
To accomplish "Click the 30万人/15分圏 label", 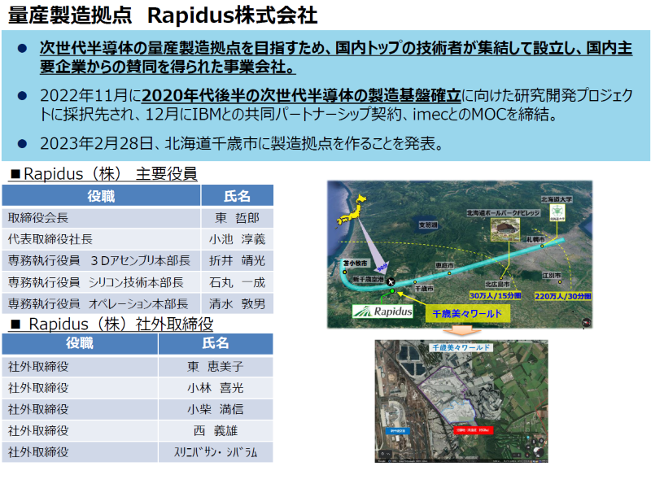I will (496, 294).
